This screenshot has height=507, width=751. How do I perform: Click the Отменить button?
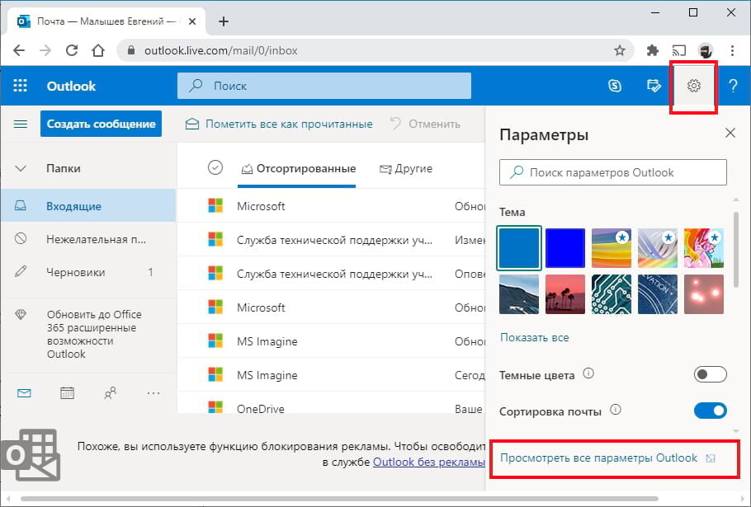tap(425, 124)
